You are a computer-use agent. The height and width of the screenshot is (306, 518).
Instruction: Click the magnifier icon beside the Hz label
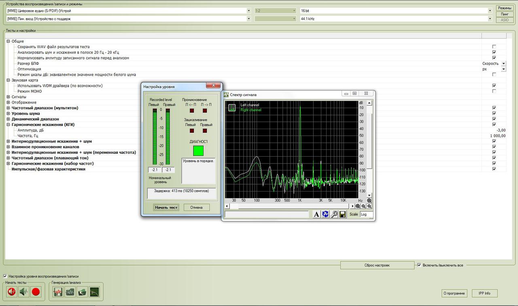click(x=369, y=201)
